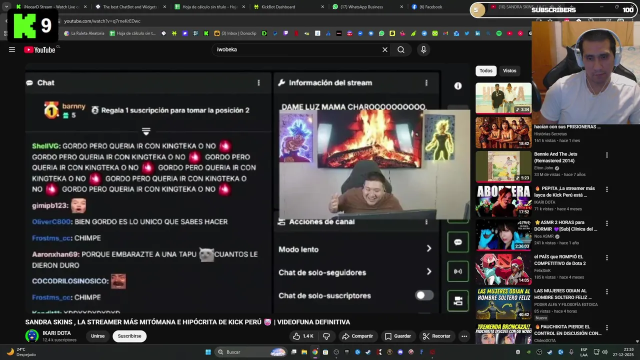Switch to WhatsApp Business tab
Image resolution: width=640 pixels, height=360 pixels.
367,7
